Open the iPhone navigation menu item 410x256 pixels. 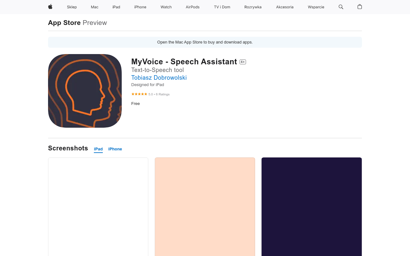[140, 7]
